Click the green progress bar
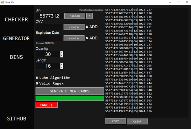191x129 pixels. tap(70, 98)
